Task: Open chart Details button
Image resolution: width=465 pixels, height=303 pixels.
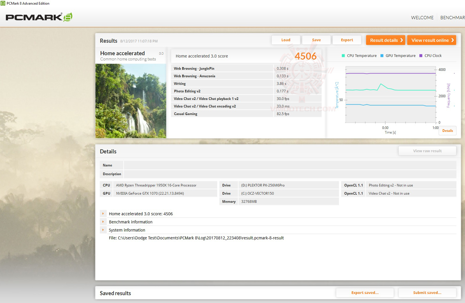Action: 448,131
